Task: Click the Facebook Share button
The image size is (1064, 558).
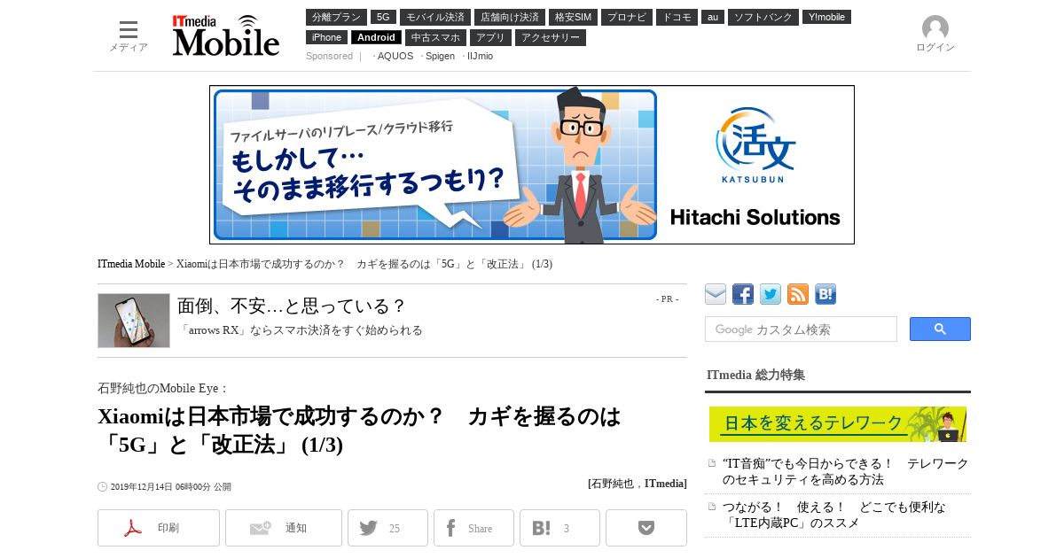Action: [473, 528]
